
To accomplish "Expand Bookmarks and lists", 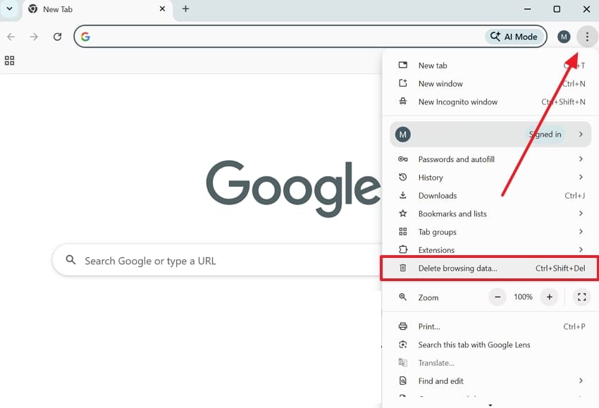I will click(x=452, y=214).
